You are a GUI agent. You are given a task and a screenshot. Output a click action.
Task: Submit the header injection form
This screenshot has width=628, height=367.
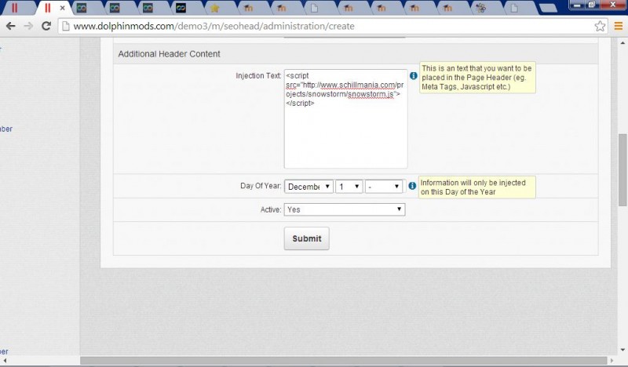(306, 238)
